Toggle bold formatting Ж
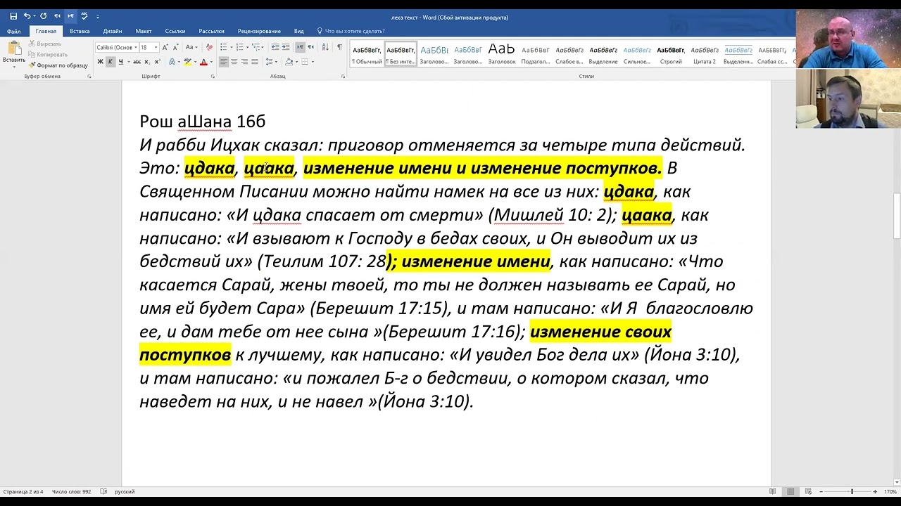 [101, 62]
